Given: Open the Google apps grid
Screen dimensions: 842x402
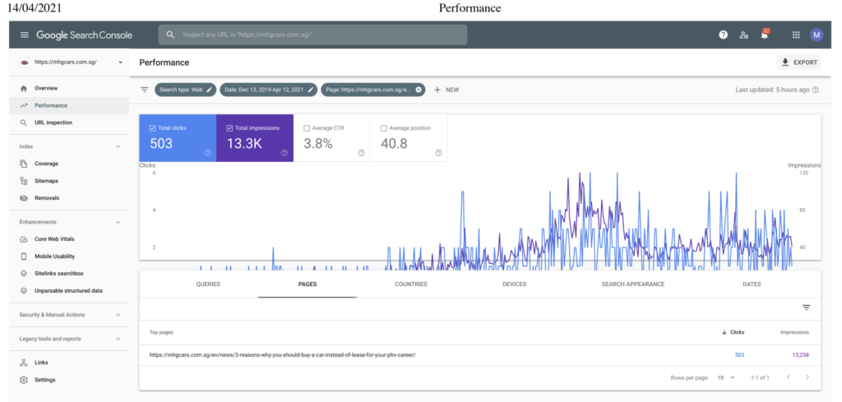Looking at the screenshot, I should pyautogui.click(x=795, y=35).
